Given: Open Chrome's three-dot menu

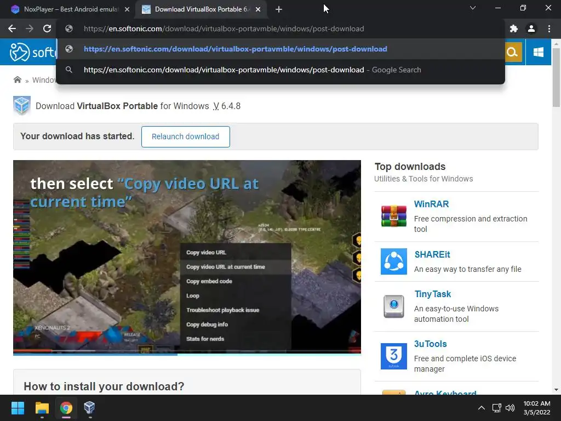Looking at the screenshot, I should pos(549,29).
